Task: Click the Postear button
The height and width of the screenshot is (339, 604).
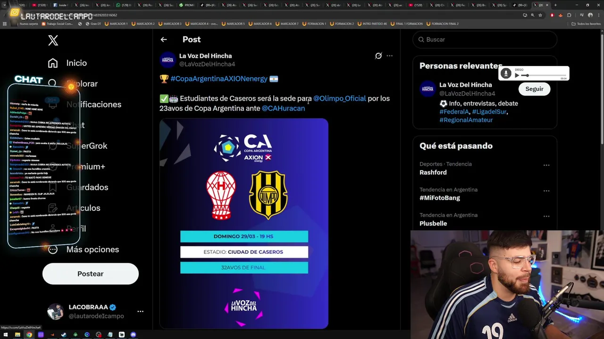Action: [x=91, y=274]
